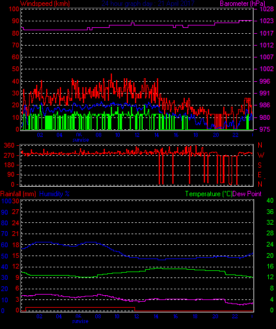
Task: Click rainfall axis value 27
Action: coord(15,212)
